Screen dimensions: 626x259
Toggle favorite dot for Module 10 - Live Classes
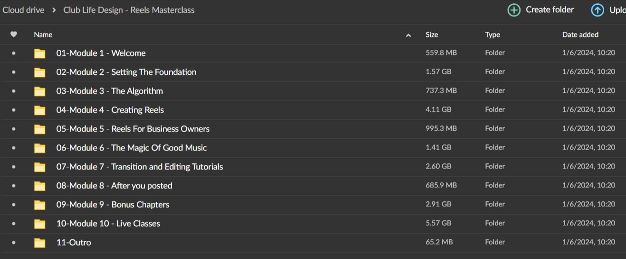[x=14, y=224]
